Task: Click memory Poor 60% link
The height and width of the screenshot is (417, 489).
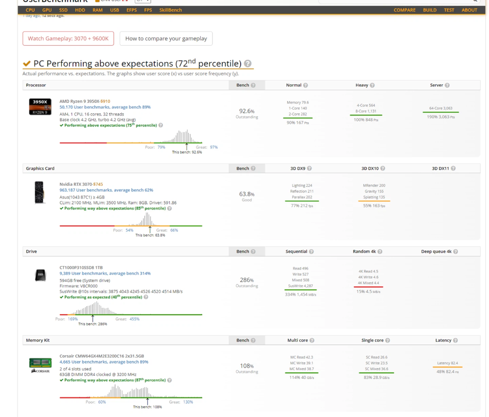Action: pos(102,402)
